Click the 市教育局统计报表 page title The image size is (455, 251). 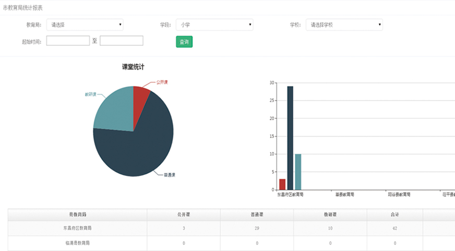pyautogui.click(x=22, y=8)
